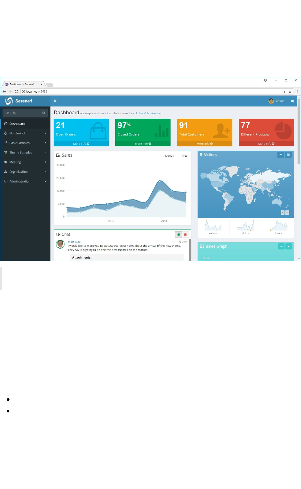Expand the Northwind sidebar menu
This screenshot has height=489, width=301.
point(25,133)
